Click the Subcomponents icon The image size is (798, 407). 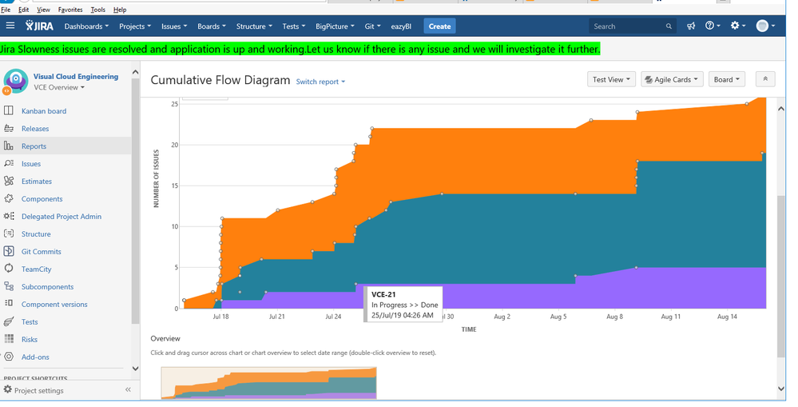coord(9,286)
